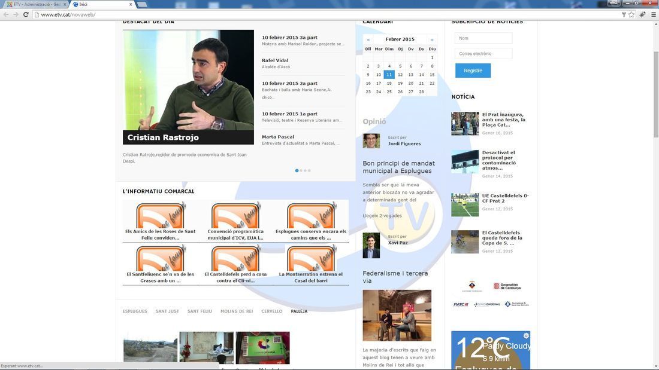Open author Jordi Figueres profile

pyautogui.click(x=404, y=143)
